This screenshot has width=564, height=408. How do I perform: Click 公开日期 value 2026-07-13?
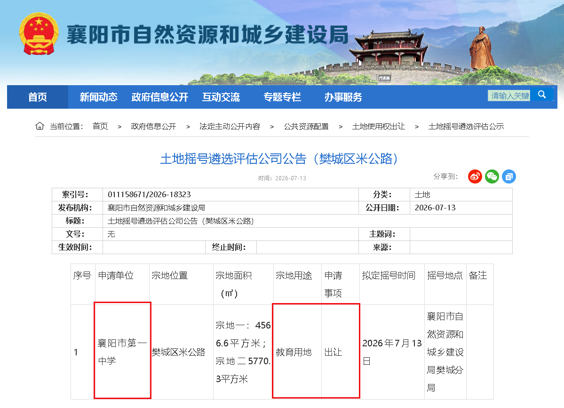435,208
